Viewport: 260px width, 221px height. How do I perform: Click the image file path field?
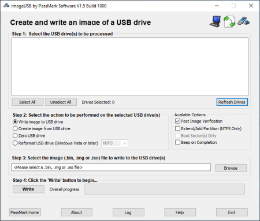pyautogui.click(x=111, y=167)
